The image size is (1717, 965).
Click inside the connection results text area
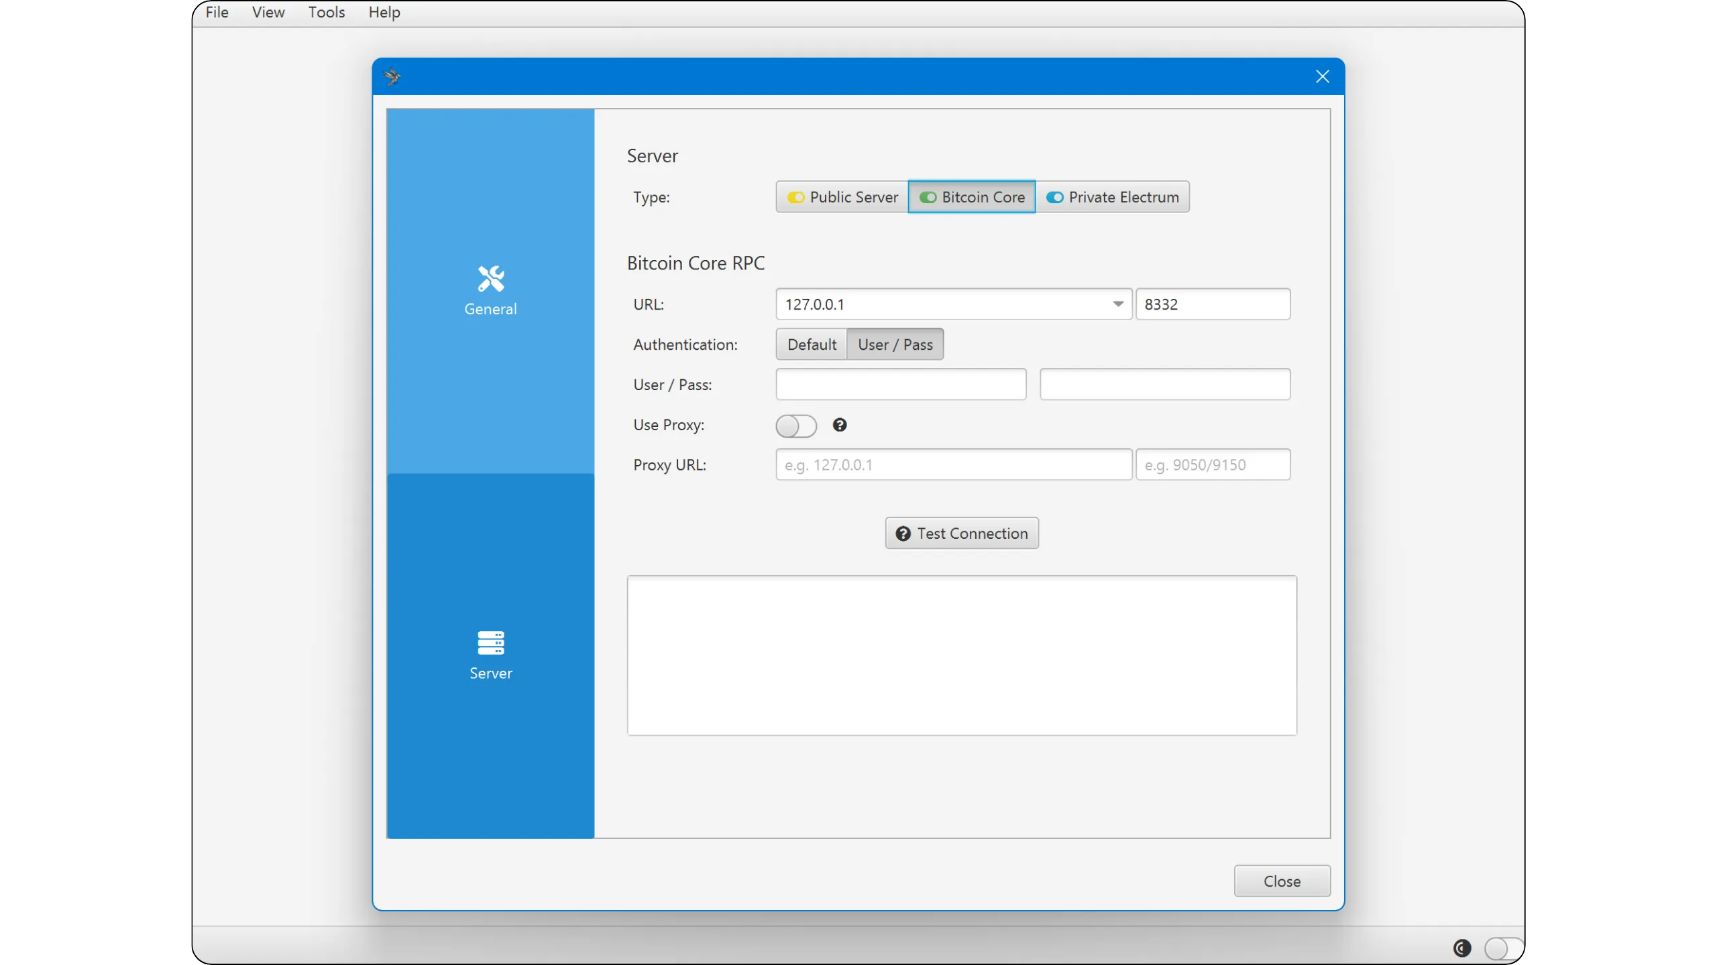click(x=962, y=655)
